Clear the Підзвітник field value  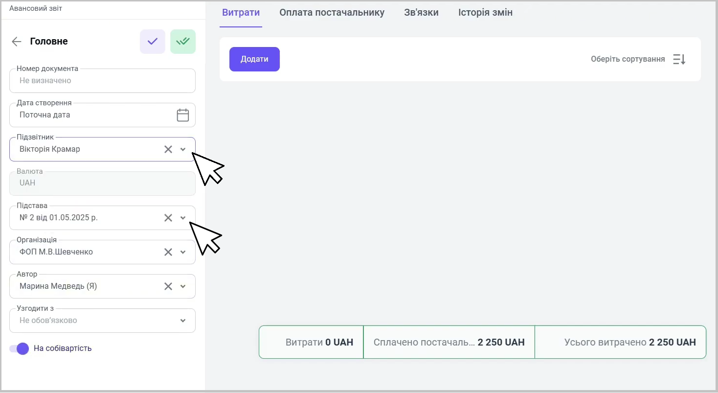168,149
